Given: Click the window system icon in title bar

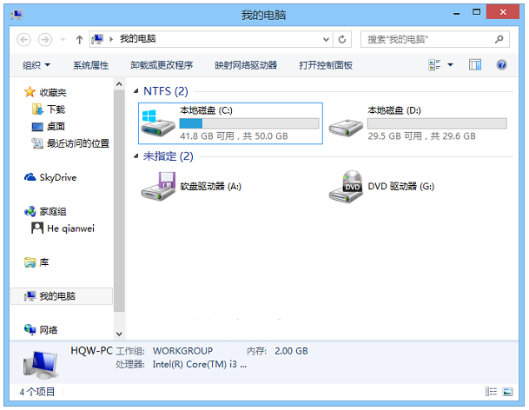Looking at the screenshot, I should coord(17,15).
